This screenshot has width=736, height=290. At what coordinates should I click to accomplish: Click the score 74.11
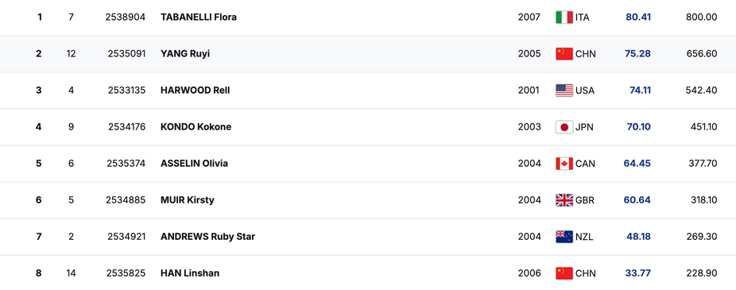coord(641,91)
